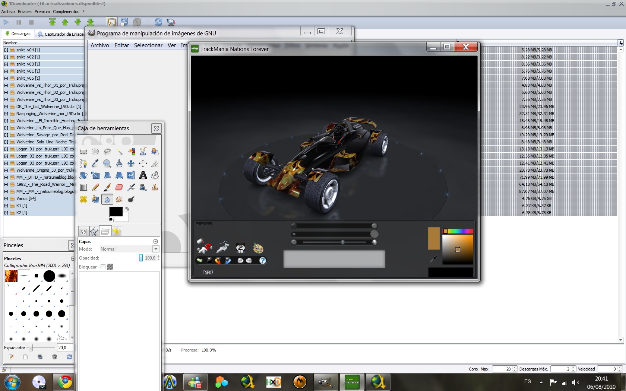
Task: Swap foreground and background colors arrow
Action: [x=127, y=209]
